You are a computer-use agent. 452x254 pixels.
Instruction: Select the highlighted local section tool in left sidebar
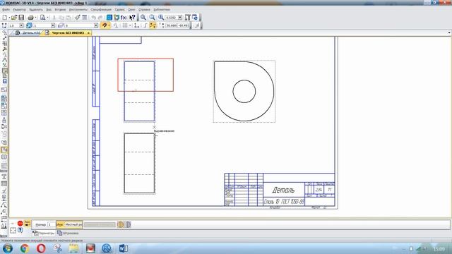click(4, 150)
